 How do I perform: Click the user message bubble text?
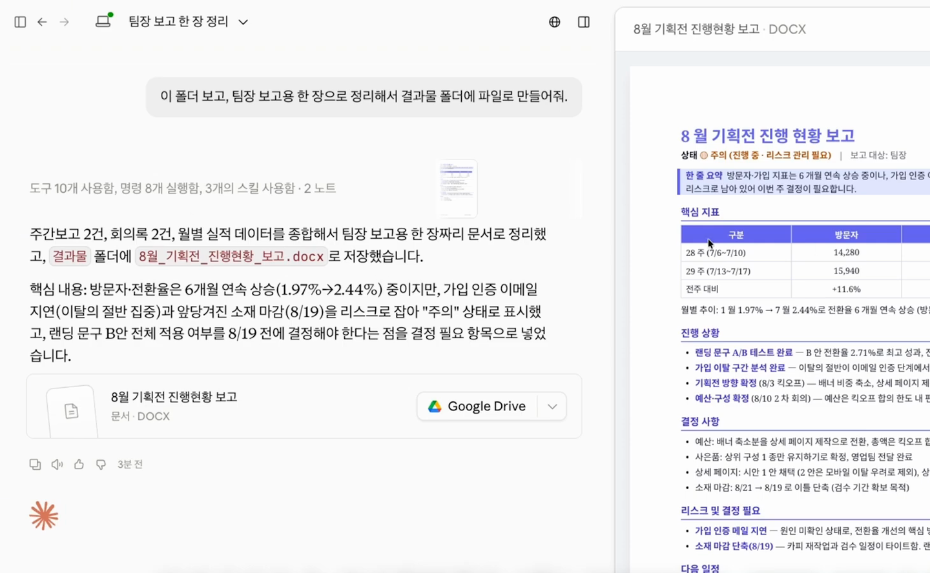pyautogui.click(x=364, y=97)
